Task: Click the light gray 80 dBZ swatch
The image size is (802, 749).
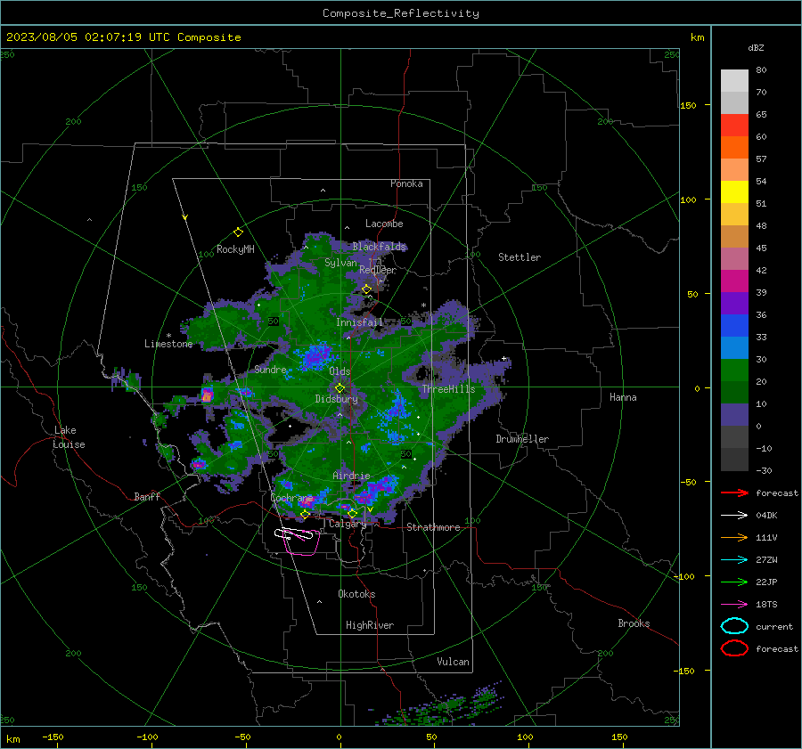Action: pyautogui.click(x=734, y=80)
